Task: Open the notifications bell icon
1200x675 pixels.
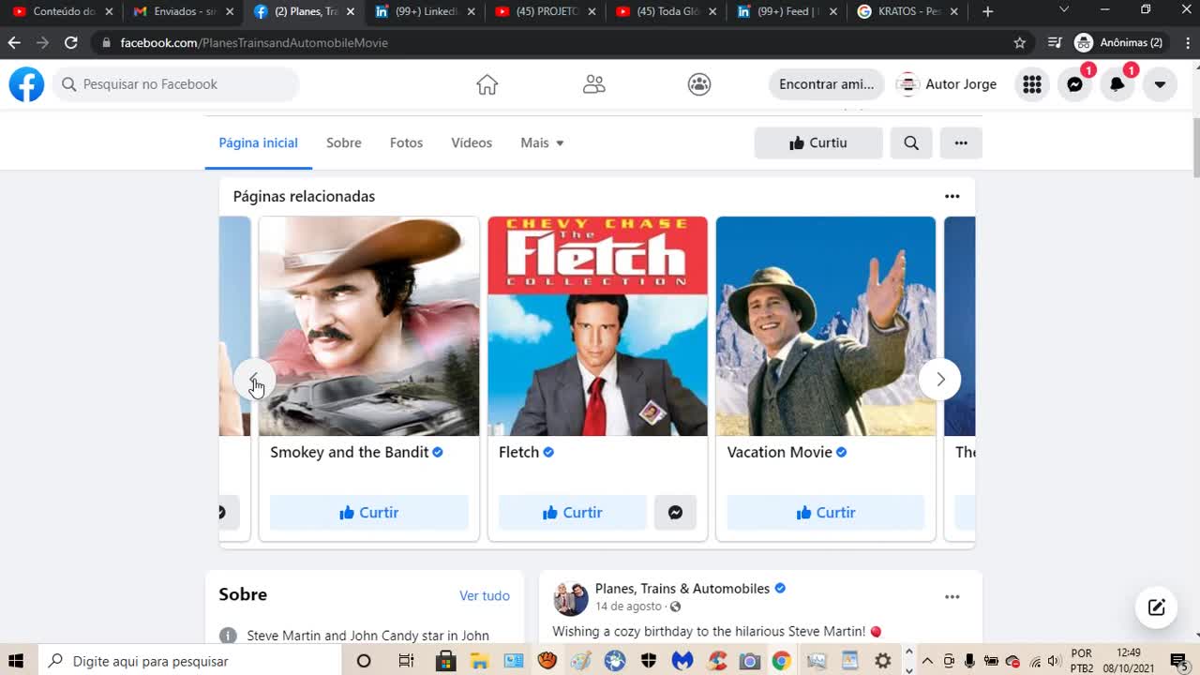Action: (1117, 84)
